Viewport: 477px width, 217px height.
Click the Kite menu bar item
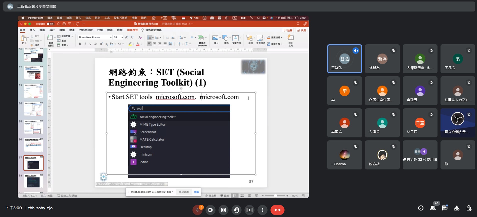click(194, 18)
